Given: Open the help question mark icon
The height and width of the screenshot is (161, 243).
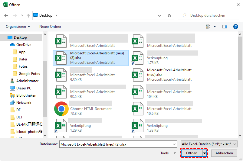Looking at the screenshot, I should coord(236,27).
